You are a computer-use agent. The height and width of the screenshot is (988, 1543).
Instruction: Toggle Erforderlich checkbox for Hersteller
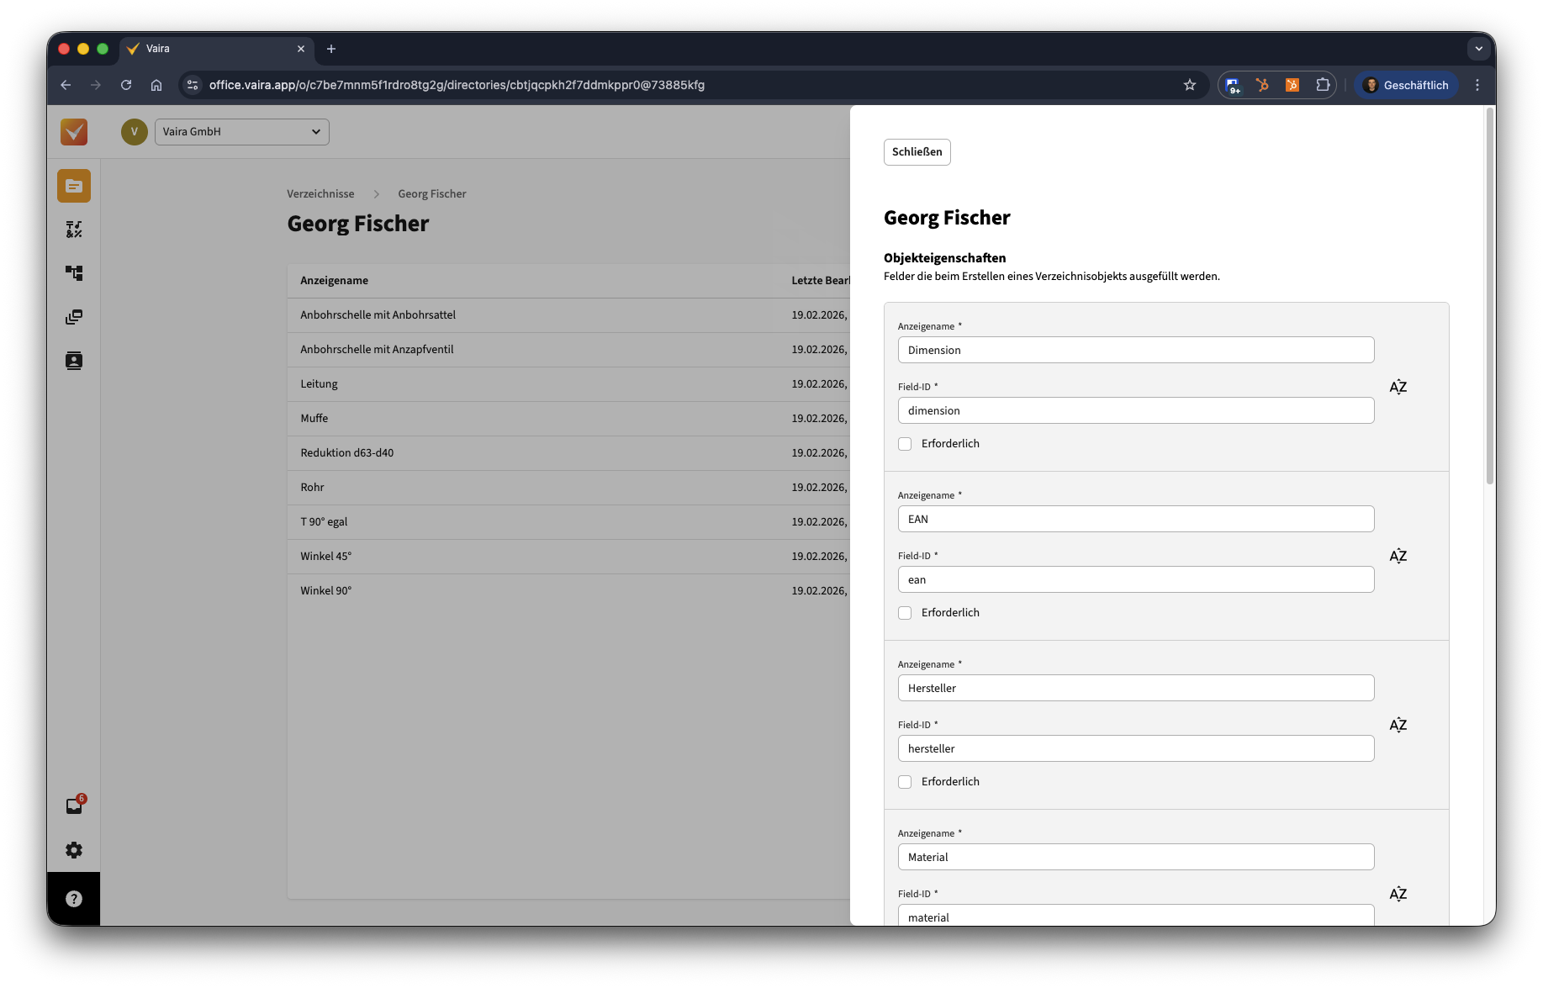click(905, 782)
